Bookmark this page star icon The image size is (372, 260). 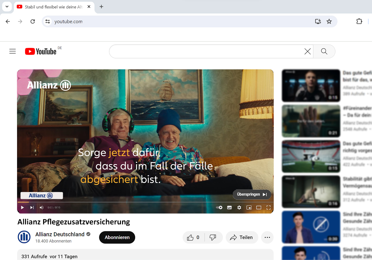pyautogui.click(x=329, y=21)
